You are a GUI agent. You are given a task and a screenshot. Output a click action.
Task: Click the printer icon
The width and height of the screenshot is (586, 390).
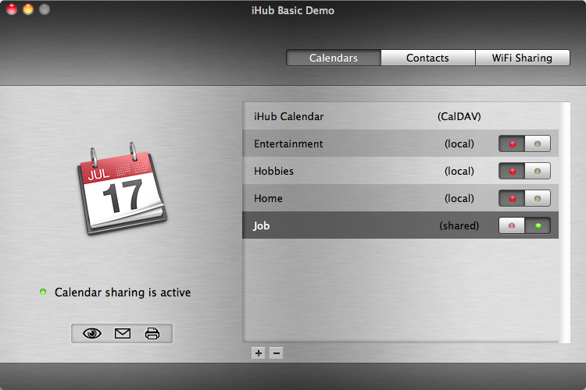pos(152,333)
